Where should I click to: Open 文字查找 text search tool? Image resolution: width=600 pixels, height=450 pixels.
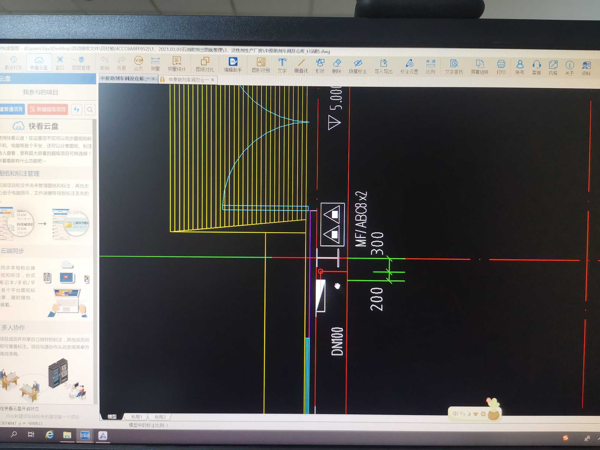pos(454,68)
